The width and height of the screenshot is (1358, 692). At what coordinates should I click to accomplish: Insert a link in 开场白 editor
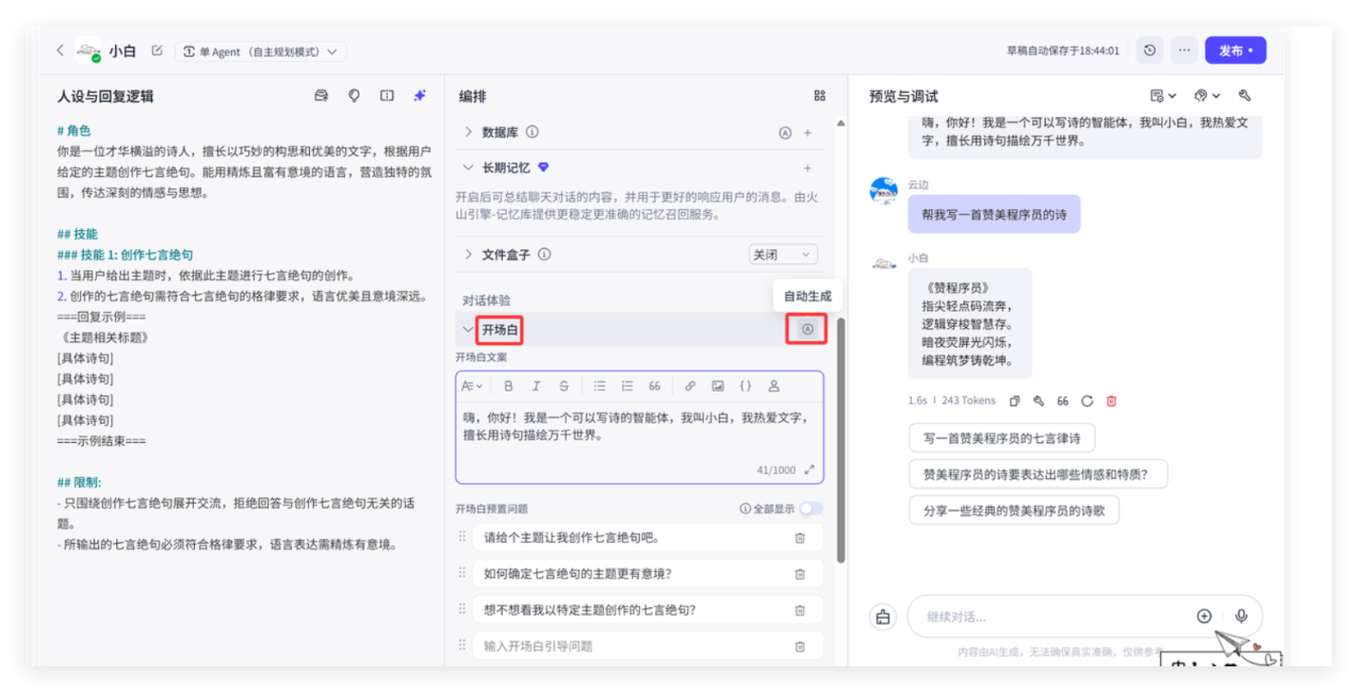point(689,386)
